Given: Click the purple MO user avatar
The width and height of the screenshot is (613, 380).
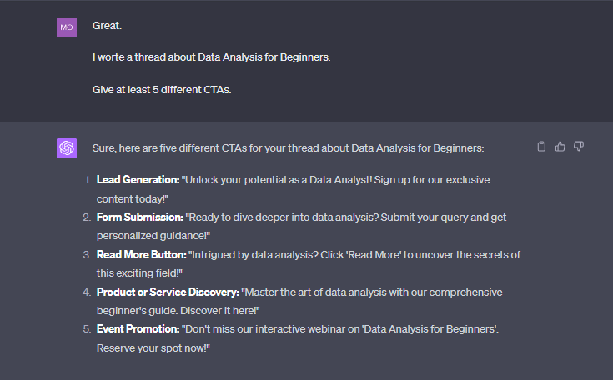Looking at the screenshot, I should point(67,27).
